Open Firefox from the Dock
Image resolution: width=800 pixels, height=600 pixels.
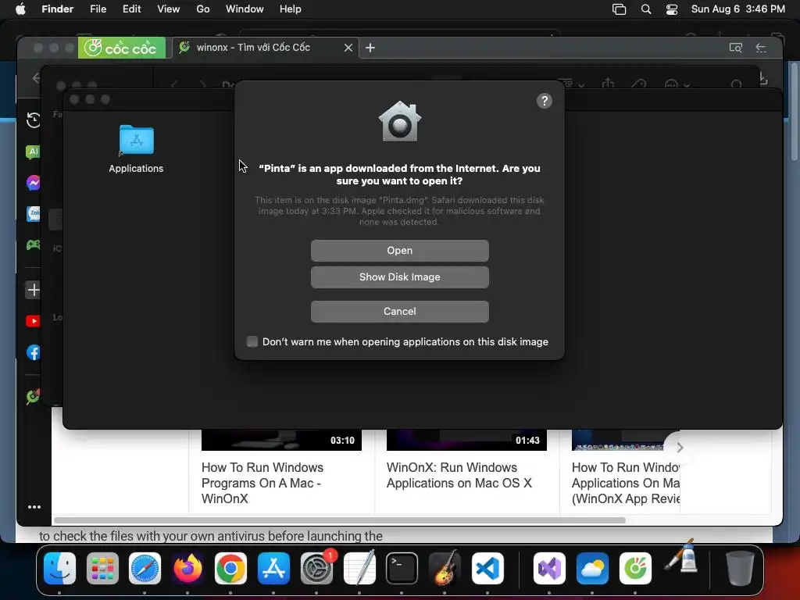pyautogui.click(x=187, y=569)
